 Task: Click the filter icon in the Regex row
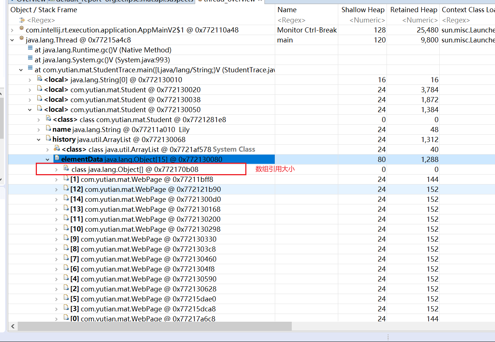click(x=22, y=20)
